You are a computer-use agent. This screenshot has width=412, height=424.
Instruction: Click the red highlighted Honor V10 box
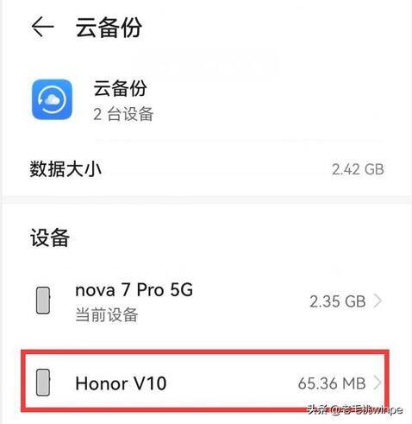click(x=205, y=381)
